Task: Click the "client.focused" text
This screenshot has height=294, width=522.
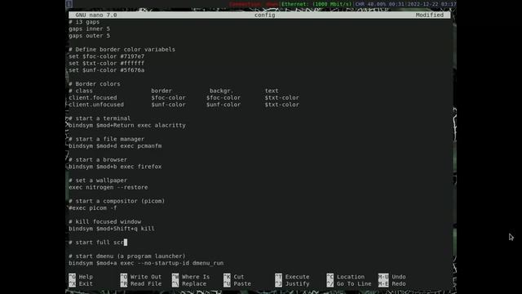Action: [92, 98]
